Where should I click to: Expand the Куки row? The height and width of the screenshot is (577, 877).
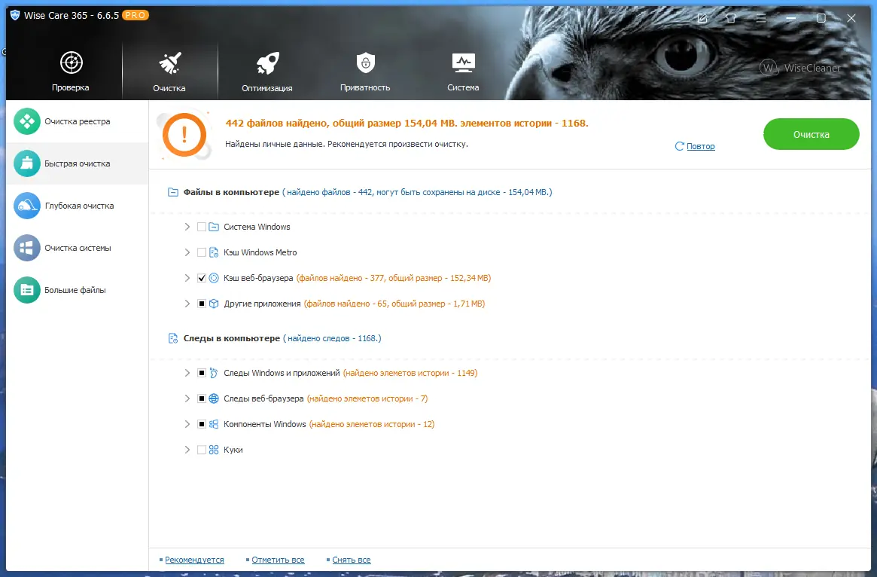click(187, 450)
